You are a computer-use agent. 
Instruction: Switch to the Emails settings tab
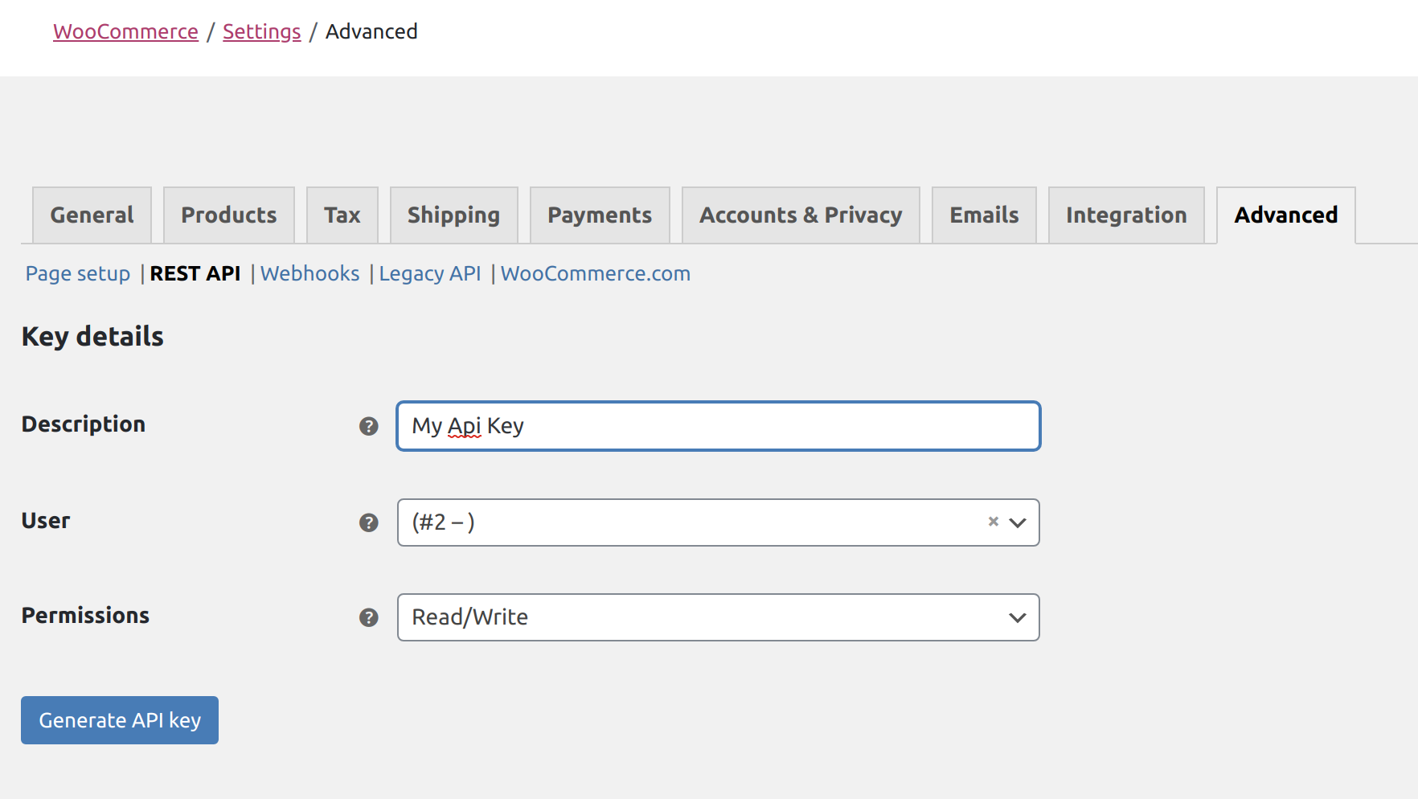[x=985, y=215]
